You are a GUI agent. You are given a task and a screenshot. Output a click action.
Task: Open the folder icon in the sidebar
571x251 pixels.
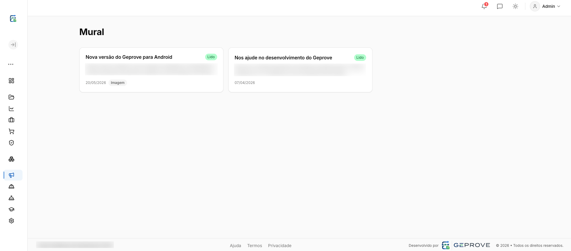[11, 97]
